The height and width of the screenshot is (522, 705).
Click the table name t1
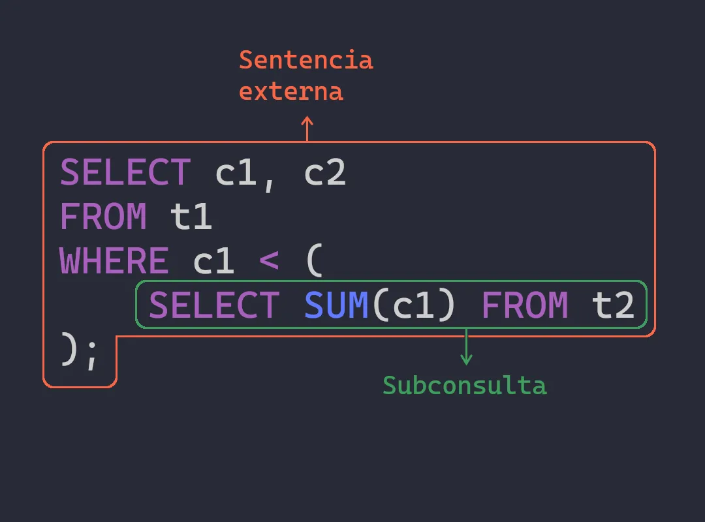tap(191, 217)
